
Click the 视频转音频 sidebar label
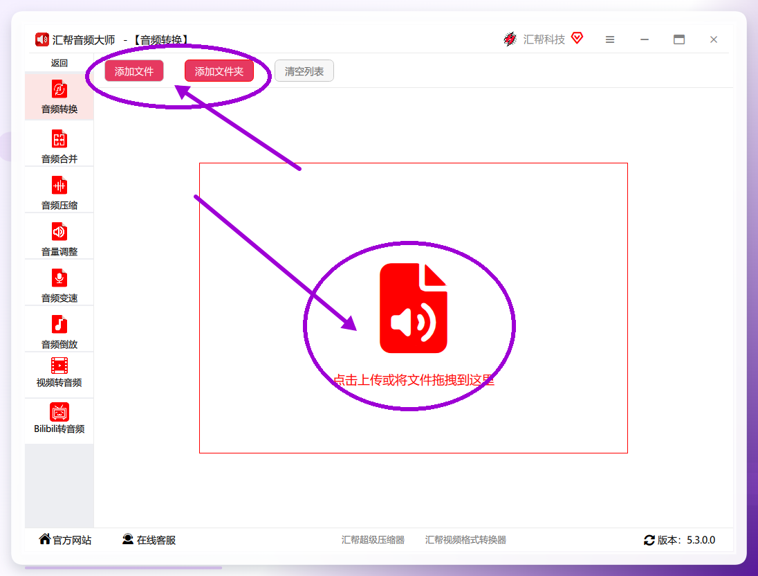pyautogui.click(x=59, y=382)
